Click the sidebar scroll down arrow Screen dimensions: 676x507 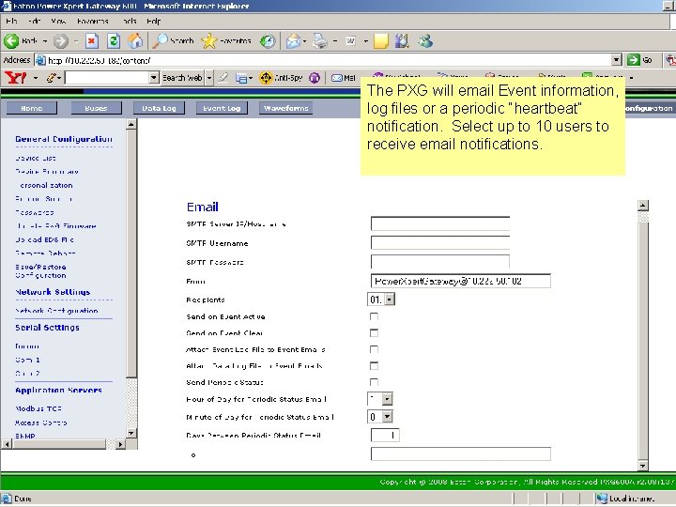click(x=131, y=433)
